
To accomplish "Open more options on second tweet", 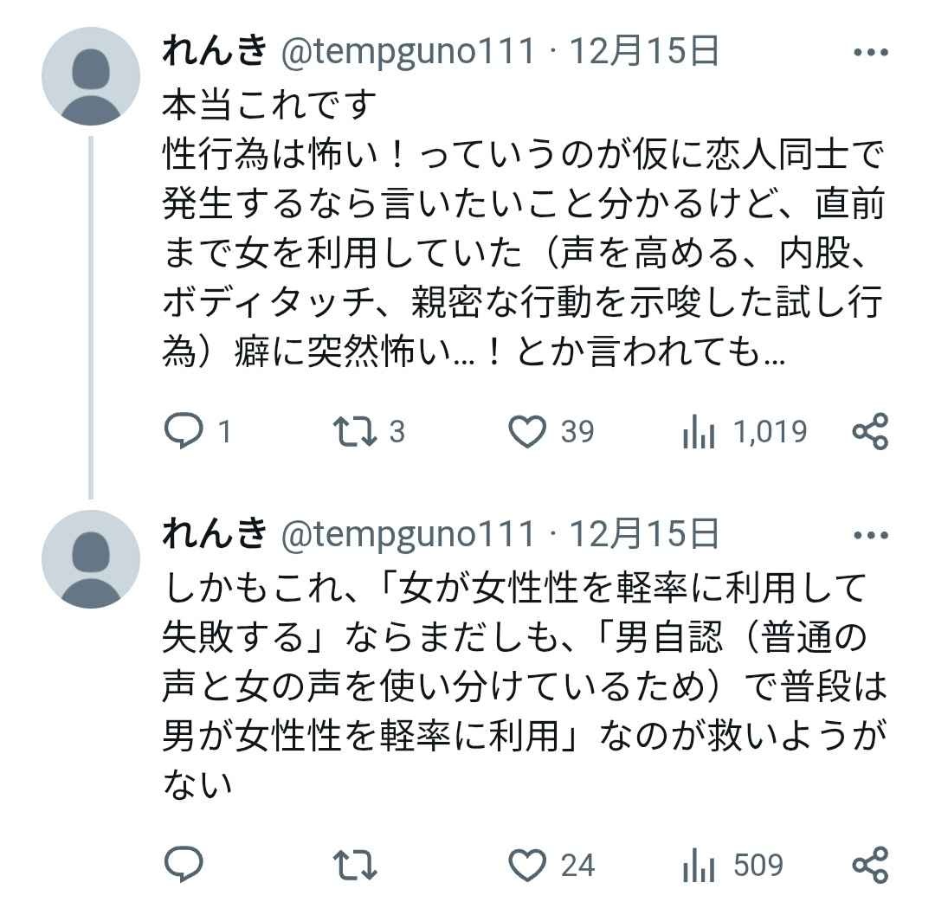I will point(870,535).
